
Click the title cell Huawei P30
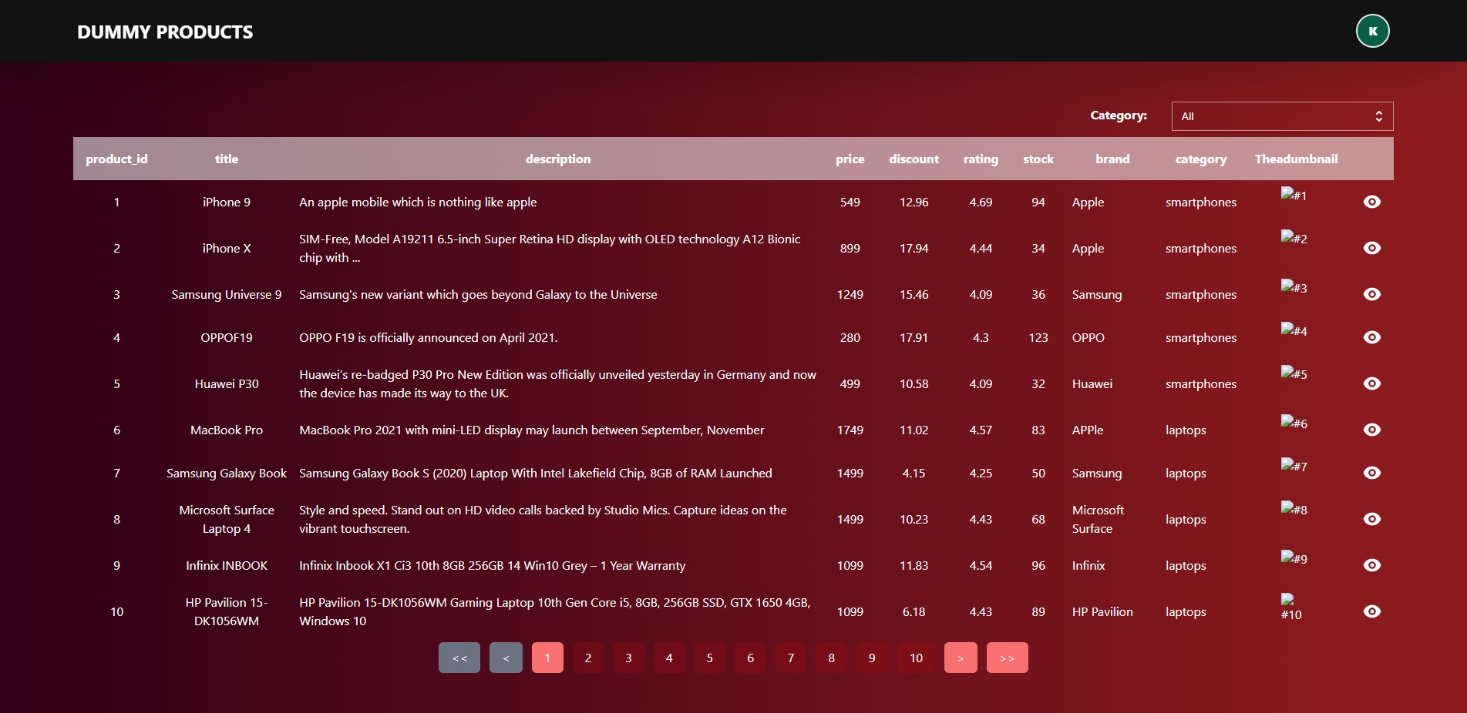click(x=227, y=383)
